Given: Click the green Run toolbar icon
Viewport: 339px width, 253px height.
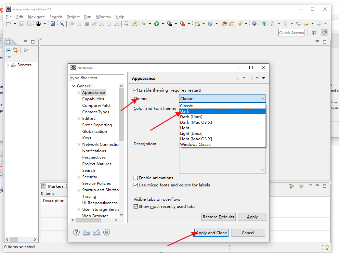Looking at the screenshot, I should [x=157, y=24].
